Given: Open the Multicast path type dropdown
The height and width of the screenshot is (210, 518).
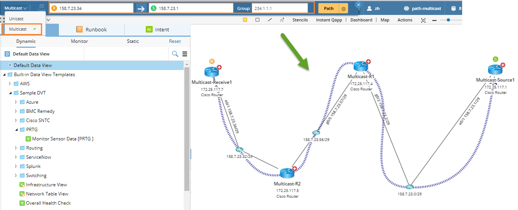Looking at the screenshot, I should [16, 8].
